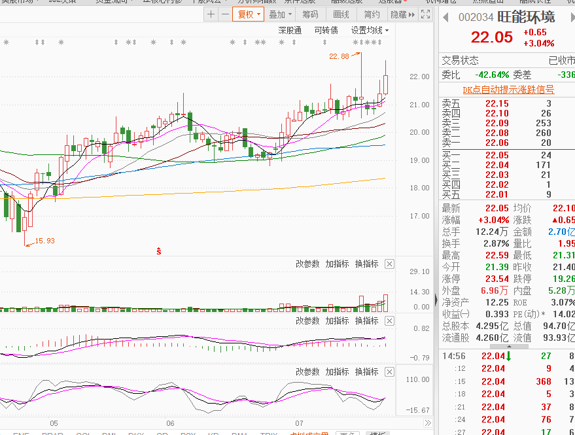Zoom in chart with the plus button

tap(211, 14)
